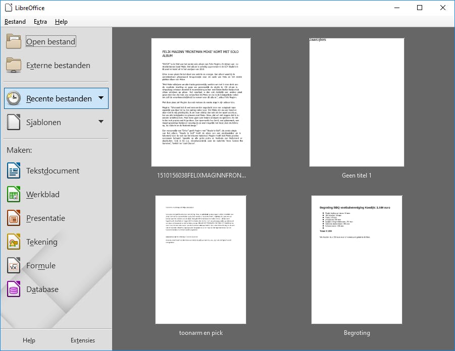Open the Felix Maginn document thumbnail
Image resolution: width=455 pixels, height=351 pixels.
tap(201, 102)
